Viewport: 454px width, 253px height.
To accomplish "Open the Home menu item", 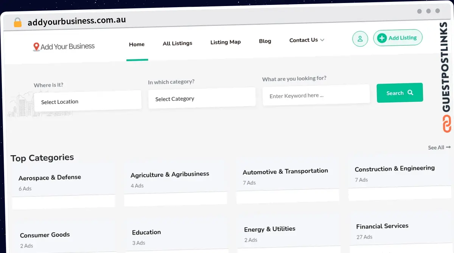I will click(x=137, y=45).
